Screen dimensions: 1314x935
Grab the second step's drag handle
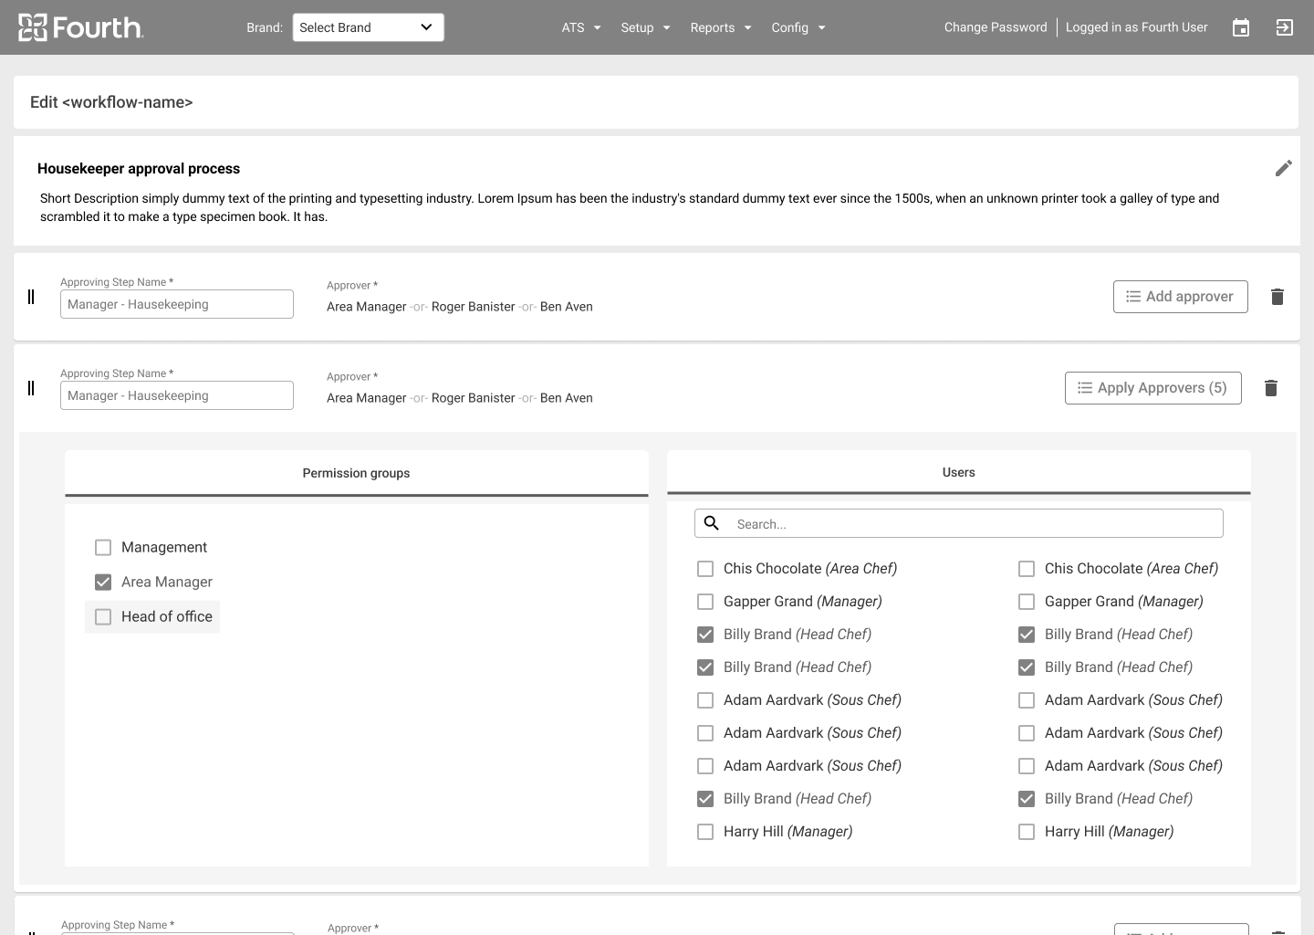pyautogui.click(x=31, y=388)
